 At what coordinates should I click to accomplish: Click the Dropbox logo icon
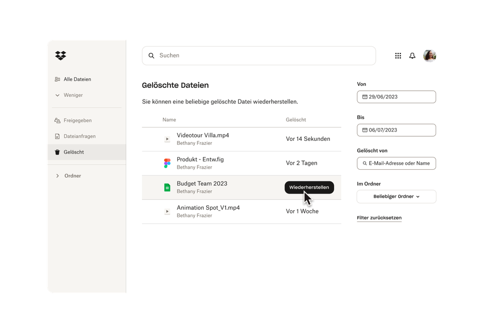coord(61,56)
